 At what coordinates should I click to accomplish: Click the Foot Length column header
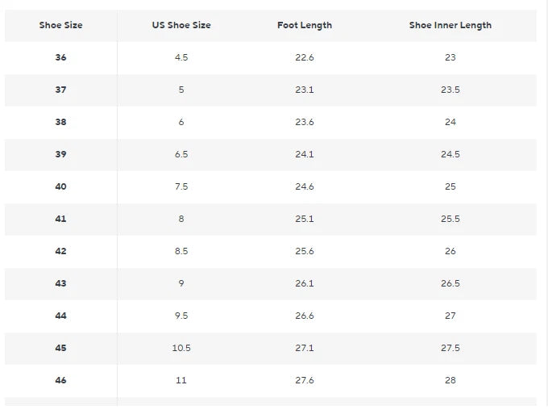click(x=304, y=25)
